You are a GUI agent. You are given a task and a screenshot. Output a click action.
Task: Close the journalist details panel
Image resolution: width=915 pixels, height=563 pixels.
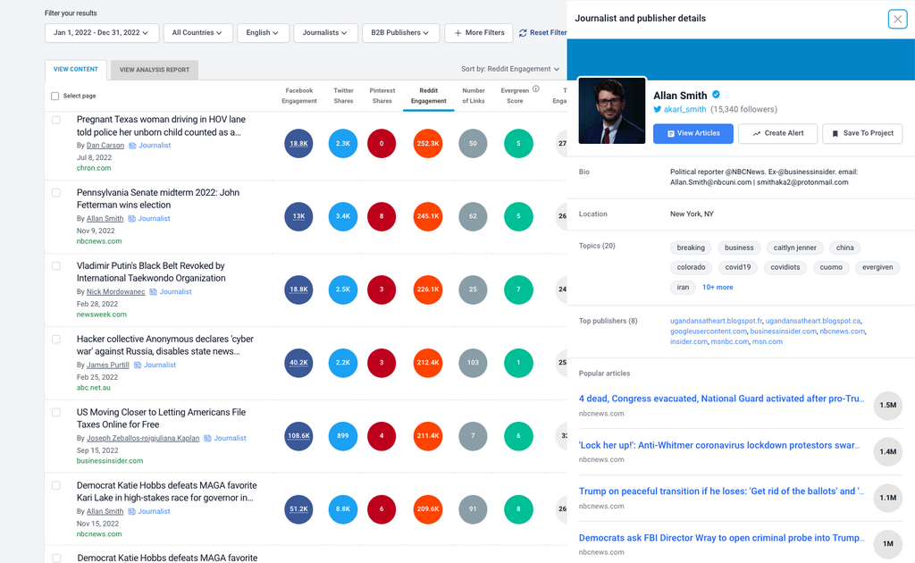tap(897, 19)
